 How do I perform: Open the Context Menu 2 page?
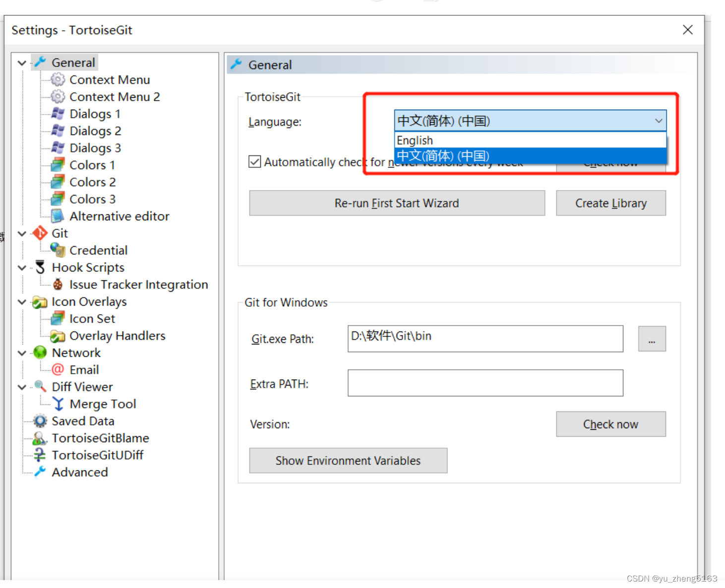click(x=115, y=96)
